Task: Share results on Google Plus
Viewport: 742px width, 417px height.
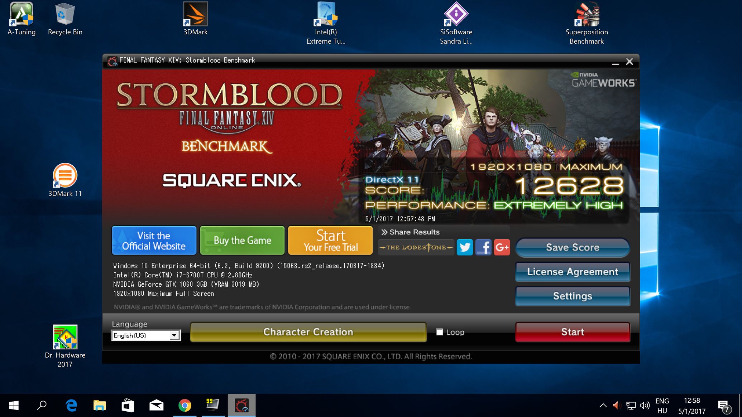Action: pyautogui.click(x=502, y=247)
